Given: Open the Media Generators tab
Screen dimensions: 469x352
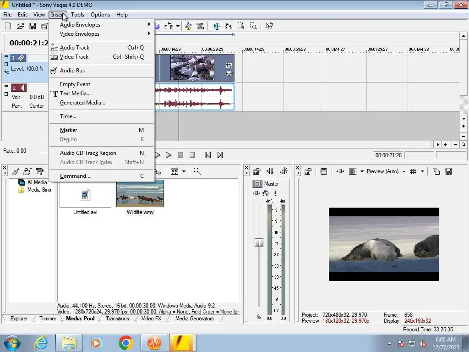Looking at the screenshot, I should point(194,319).
